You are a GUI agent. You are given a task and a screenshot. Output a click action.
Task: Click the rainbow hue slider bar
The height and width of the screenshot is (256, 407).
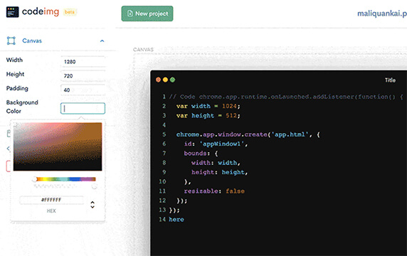(65, 179)
